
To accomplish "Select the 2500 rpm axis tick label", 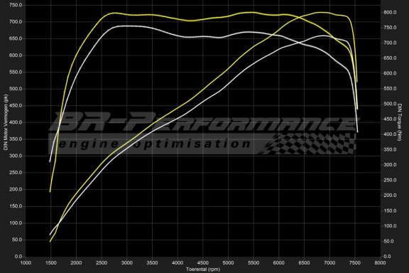I will (x=102, y=262).
